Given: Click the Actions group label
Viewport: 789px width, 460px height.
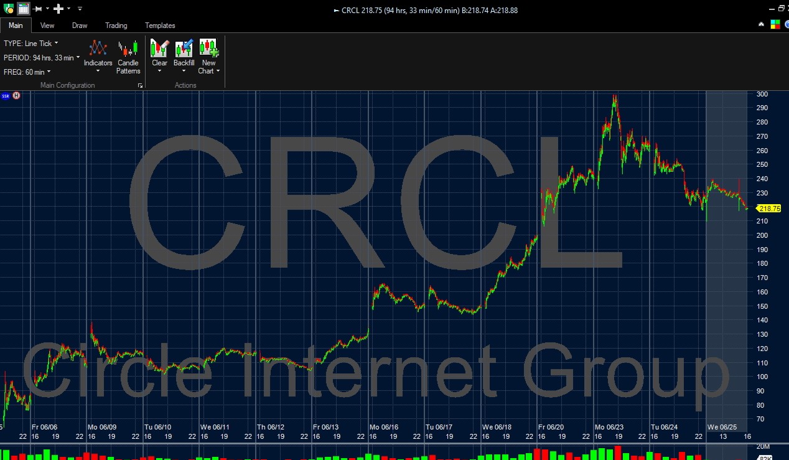Looking at the screenshot, I should click(185, 85).
